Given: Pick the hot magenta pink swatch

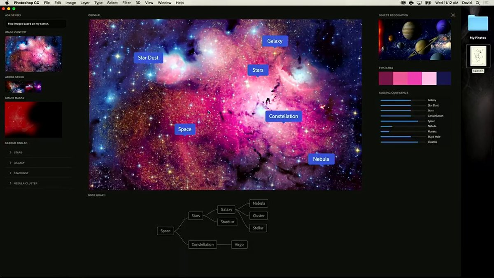Looking at the screenshot, I should [x=415, y=78].
